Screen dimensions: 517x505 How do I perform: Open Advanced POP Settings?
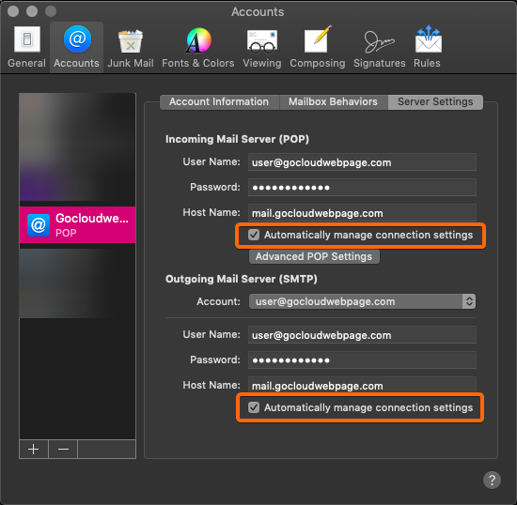tap(314, 256)
